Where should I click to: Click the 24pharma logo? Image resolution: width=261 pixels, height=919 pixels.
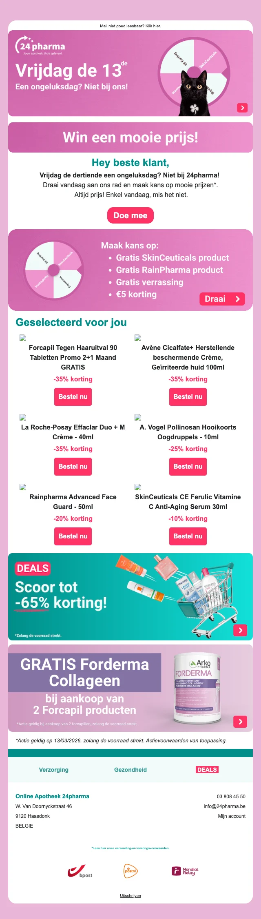40,47
